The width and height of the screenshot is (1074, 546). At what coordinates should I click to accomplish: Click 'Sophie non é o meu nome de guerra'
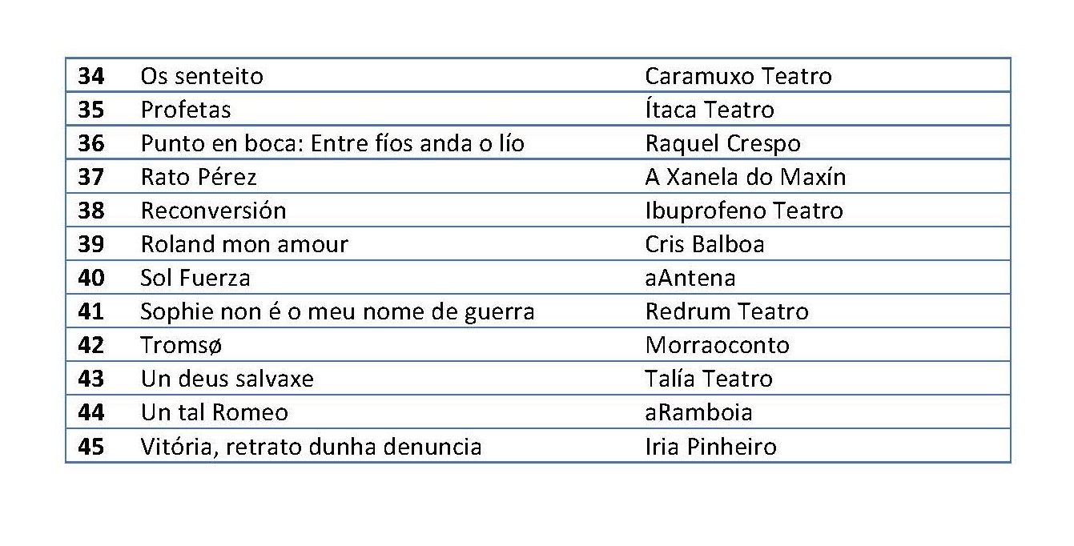337,311
